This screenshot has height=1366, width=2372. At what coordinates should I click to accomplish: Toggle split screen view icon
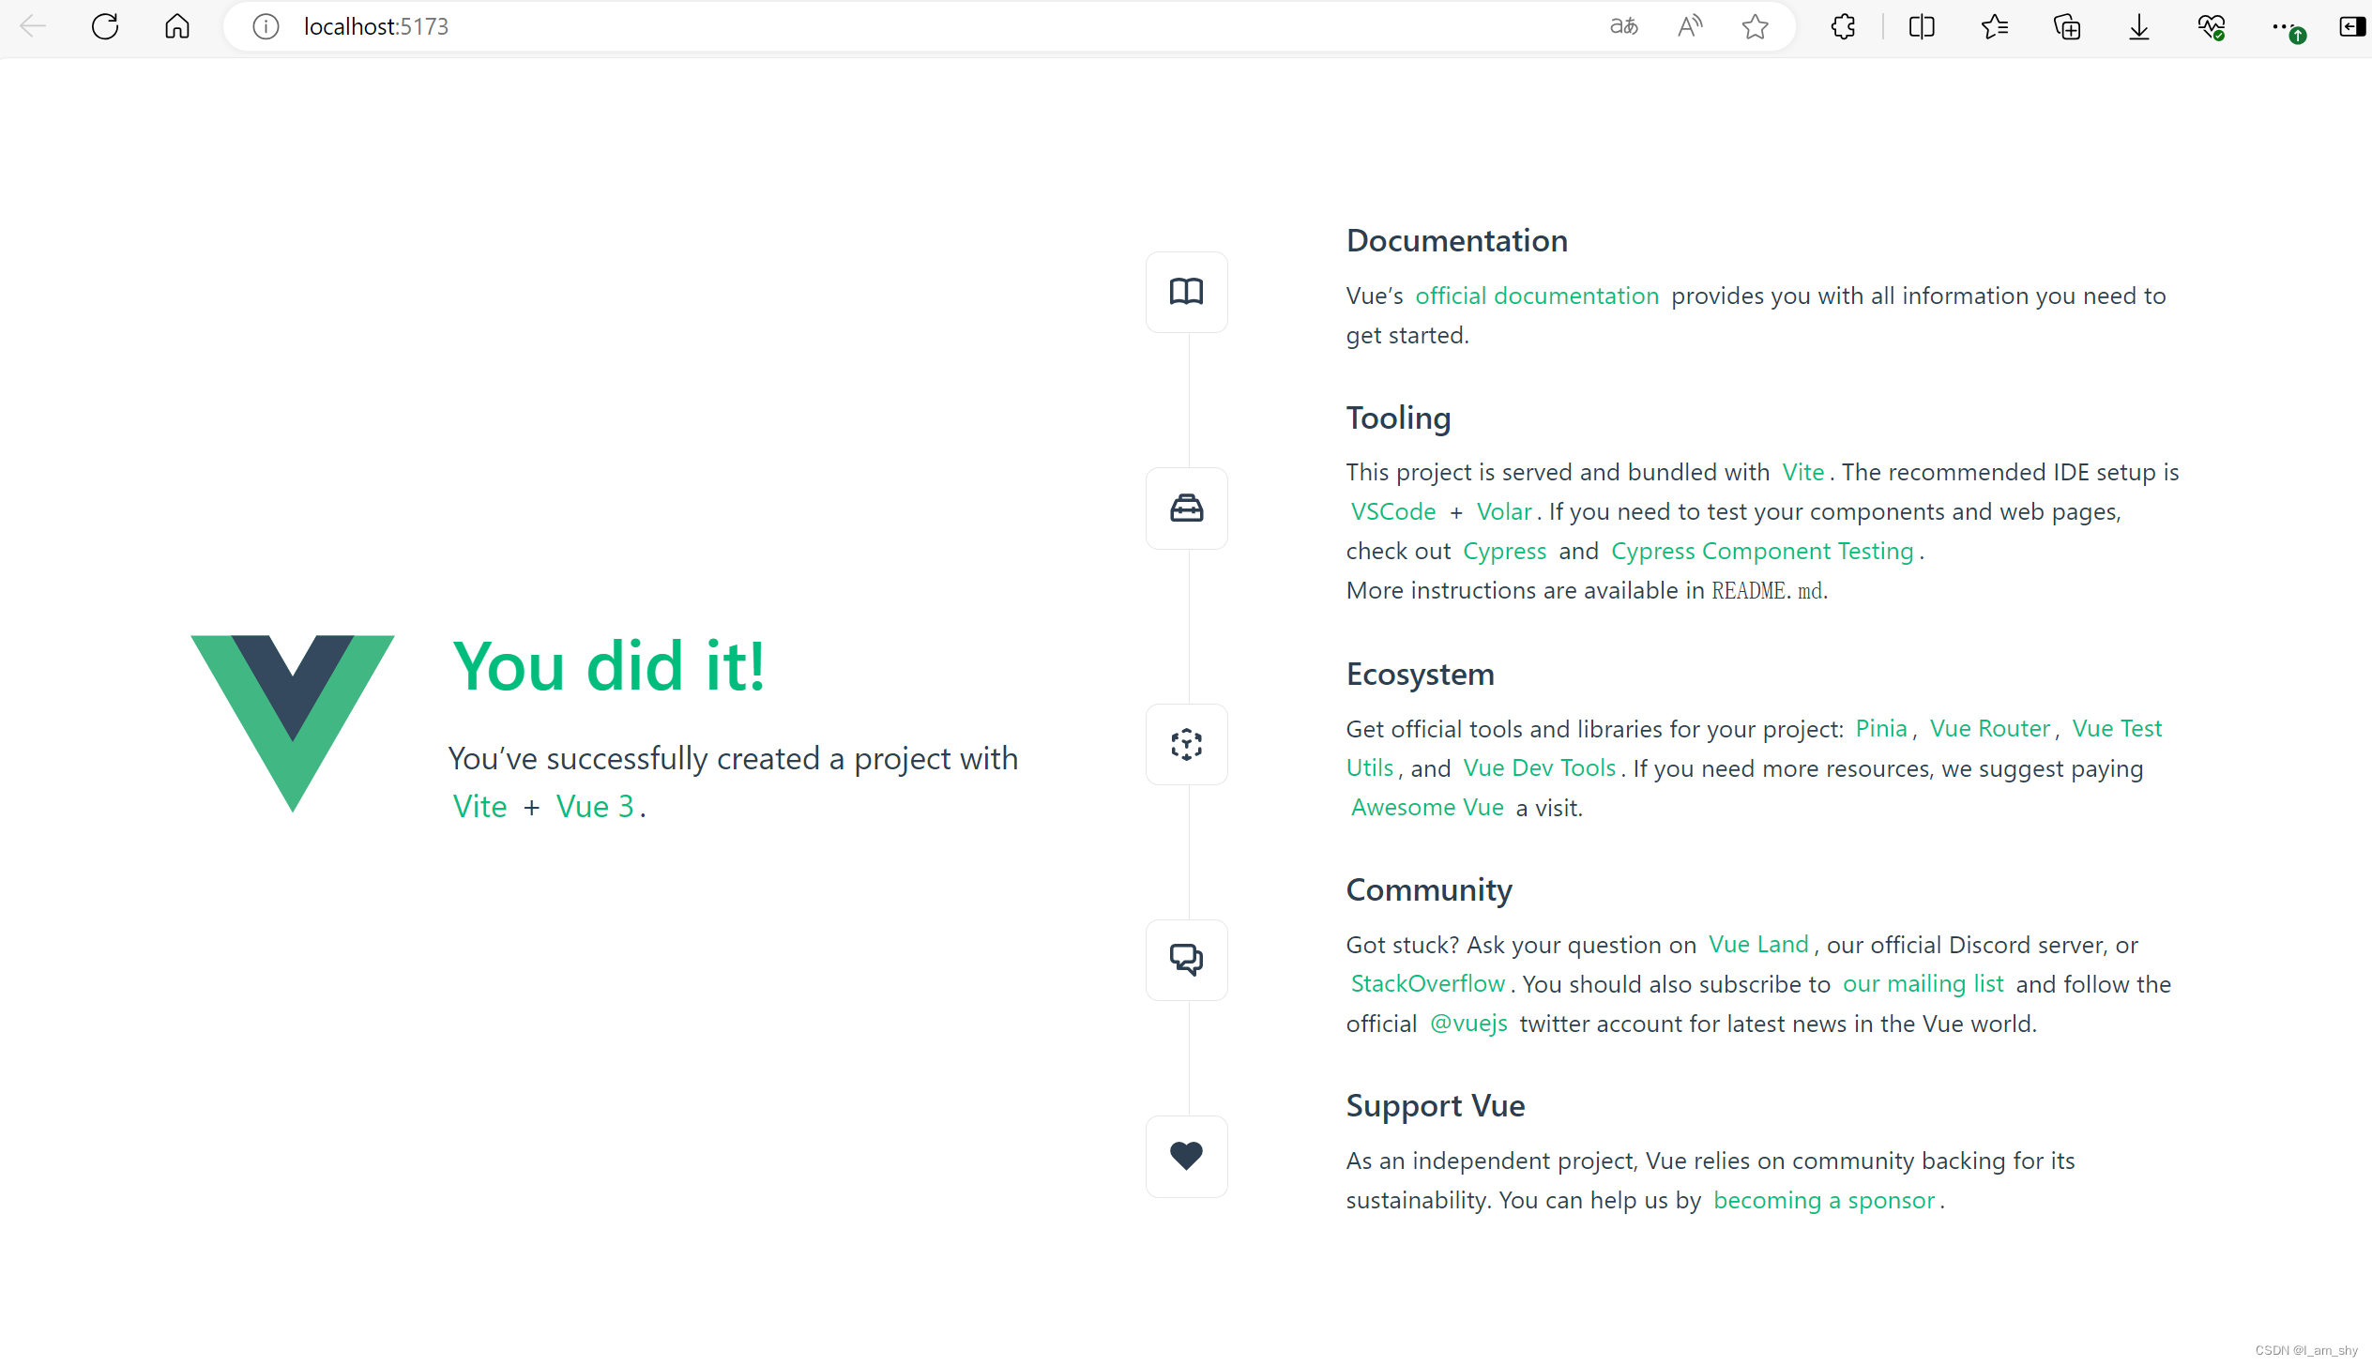[x=1921, y=26]
